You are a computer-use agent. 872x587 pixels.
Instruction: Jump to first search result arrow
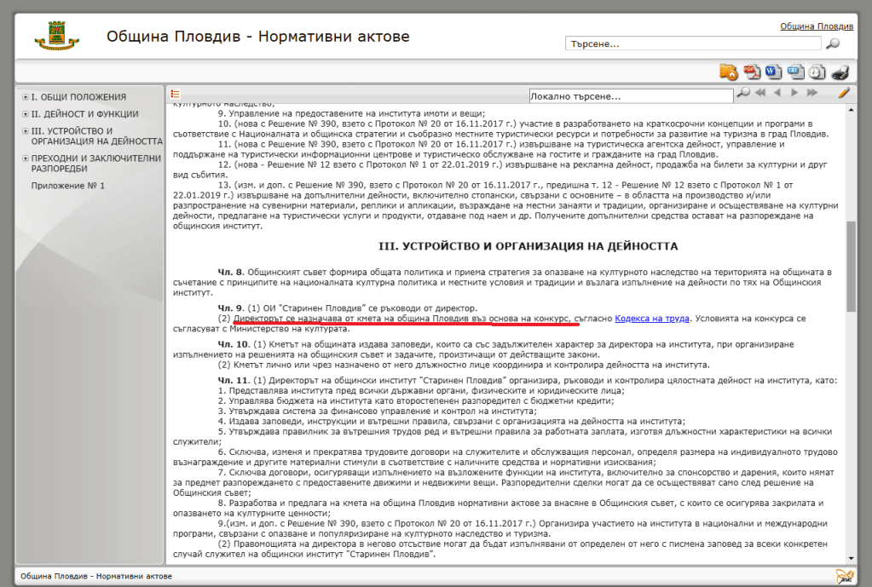click(x=759, y=93)
